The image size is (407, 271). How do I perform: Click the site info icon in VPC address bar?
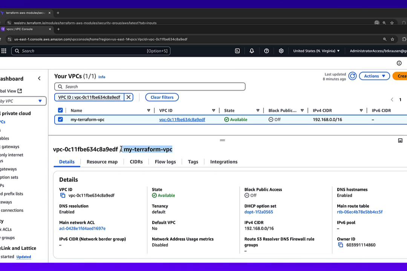[x=9, y=39]
